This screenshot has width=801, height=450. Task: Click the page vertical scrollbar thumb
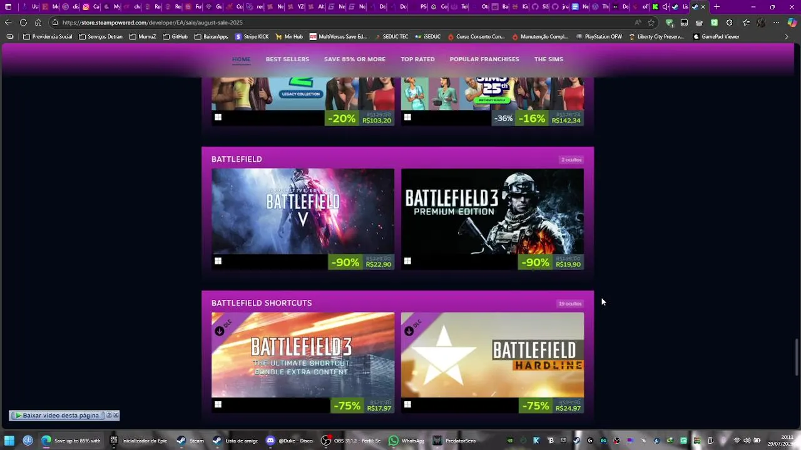(797, 357)
